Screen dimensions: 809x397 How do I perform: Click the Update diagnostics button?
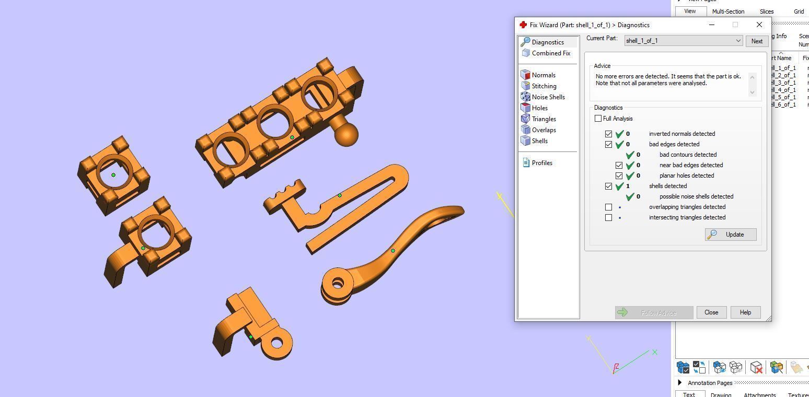731,235
